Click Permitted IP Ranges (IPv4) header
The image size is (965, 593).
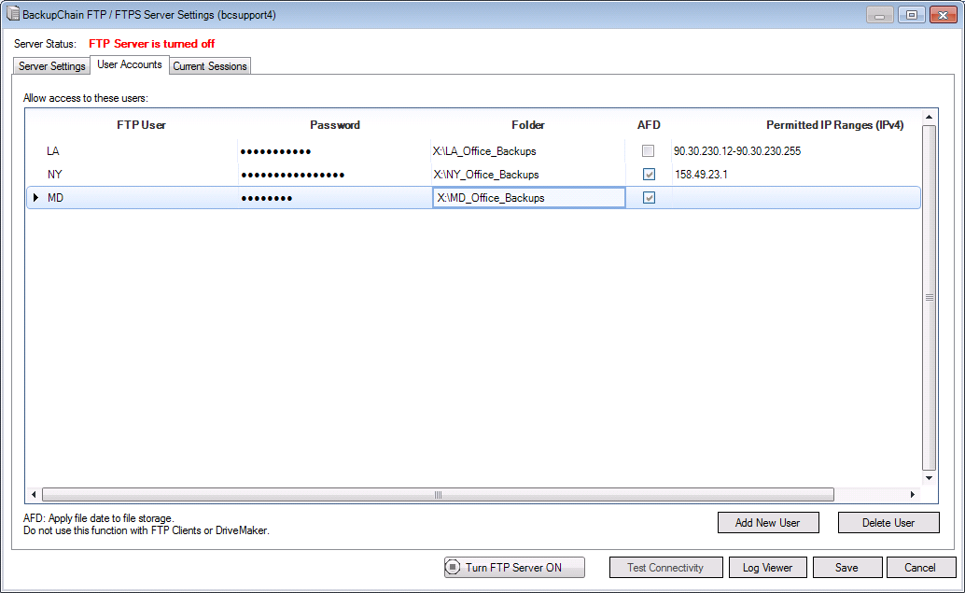tap(834, 125)
